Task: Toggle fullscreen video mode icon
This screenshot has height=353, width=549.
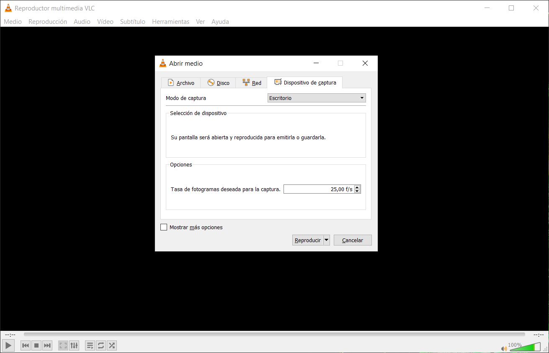Action: point(63,345)
